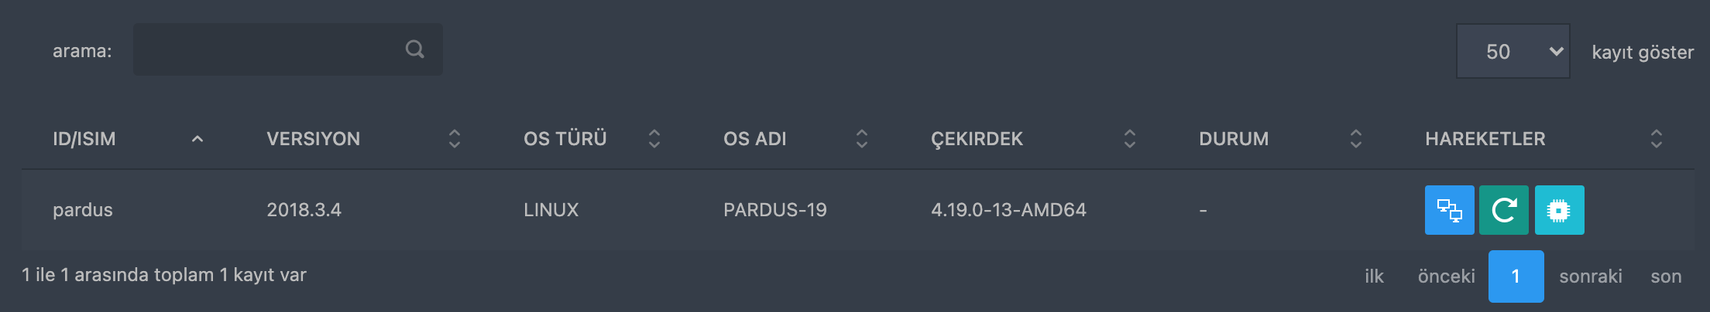Image resolution: width=1710 pixels, height=312 pixels.
Task: Sort table by OS ADI column
Action: (x=862, y=139)
